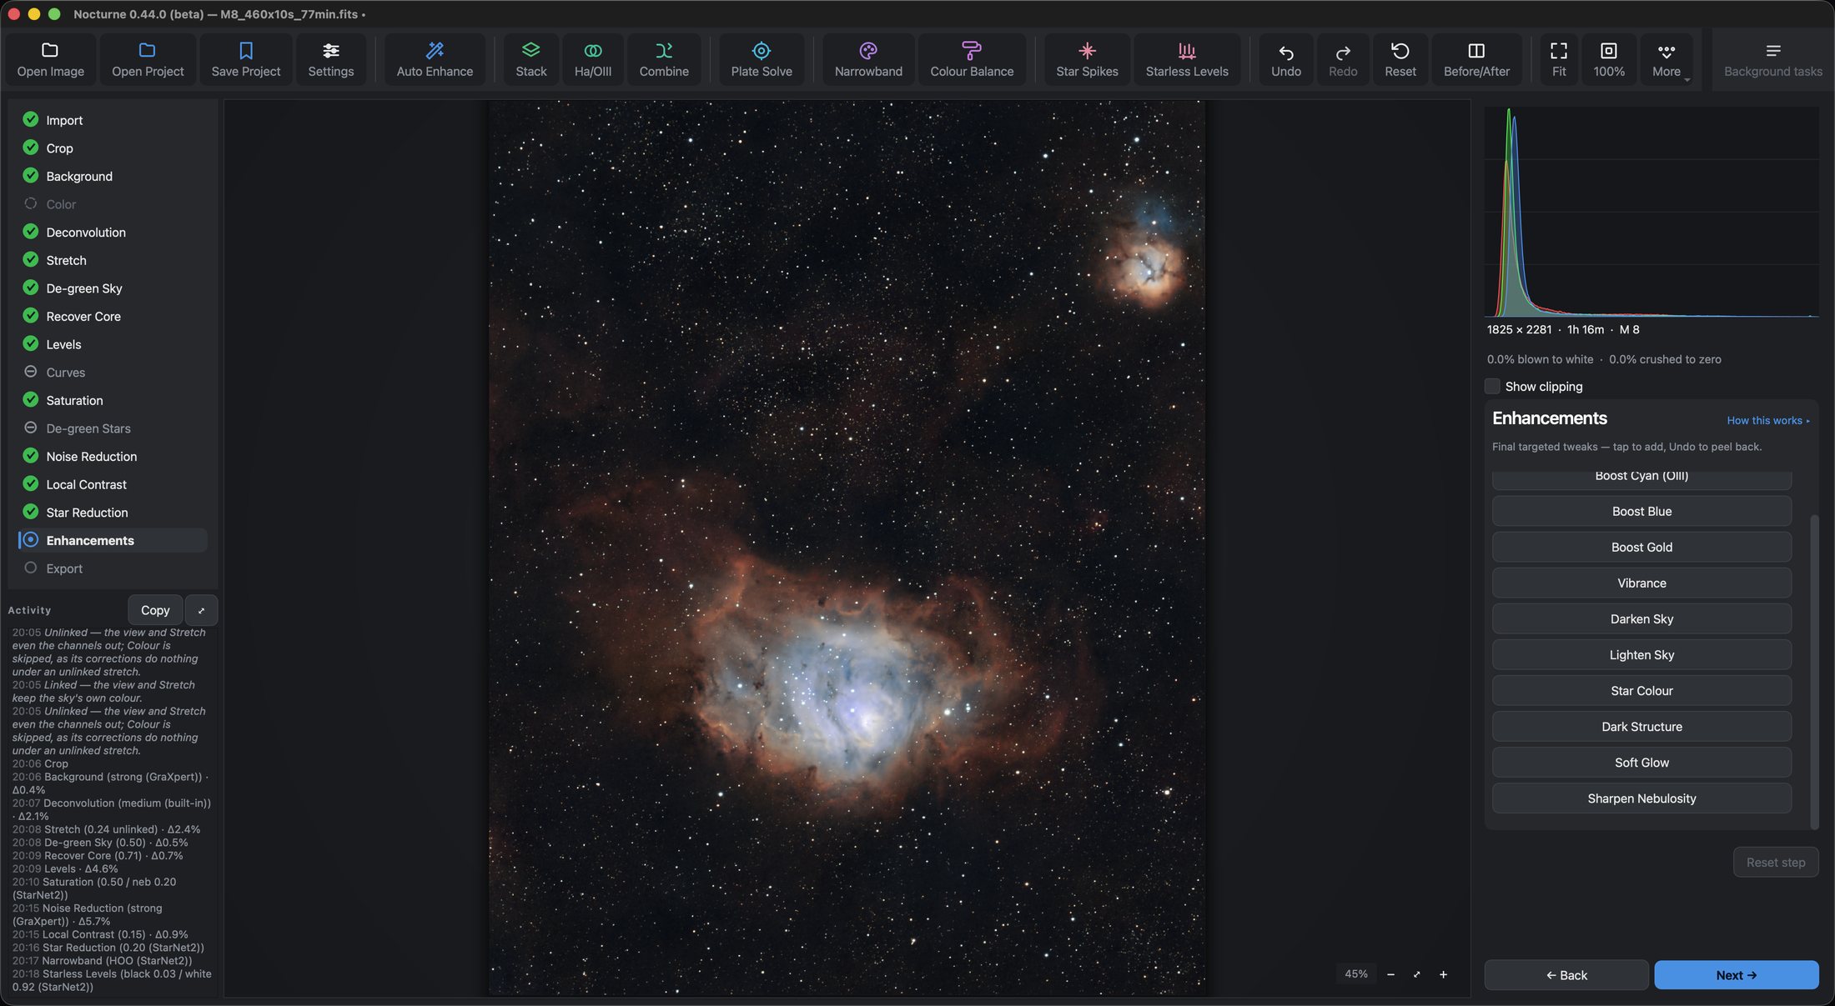Apply Sharpen Nebulosity

click(x=1641, y=798)
